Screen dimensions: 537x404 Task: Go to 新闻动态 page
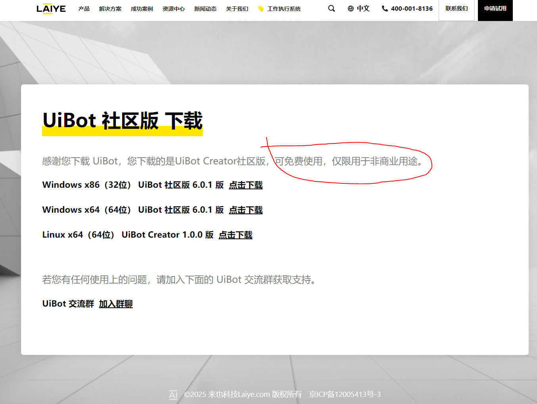point(205,9)
